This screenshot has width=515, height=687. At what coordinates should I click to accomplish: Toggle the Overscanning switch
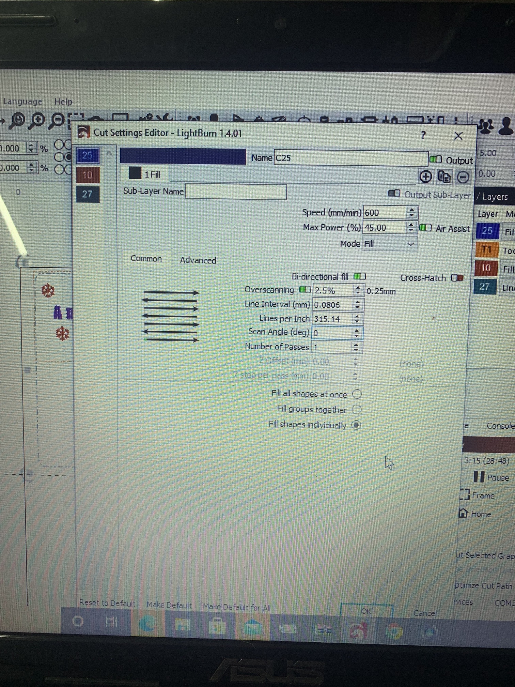[305, 290]
